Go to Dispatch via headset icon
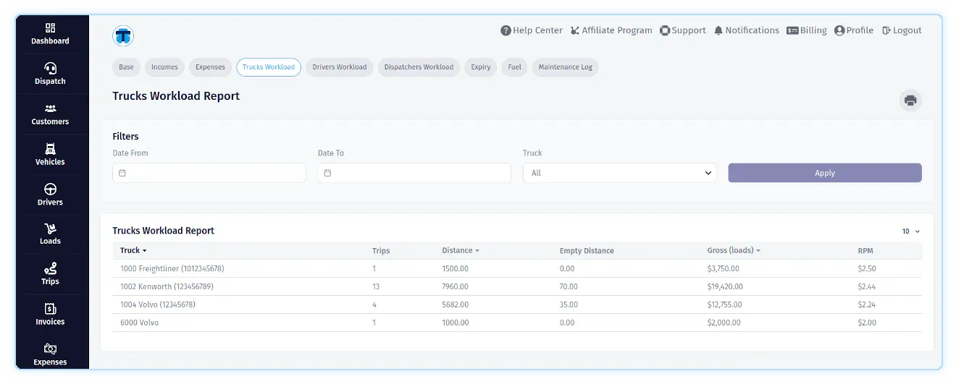Viewport: 956px width, 384px height. [x=50, y=69]
